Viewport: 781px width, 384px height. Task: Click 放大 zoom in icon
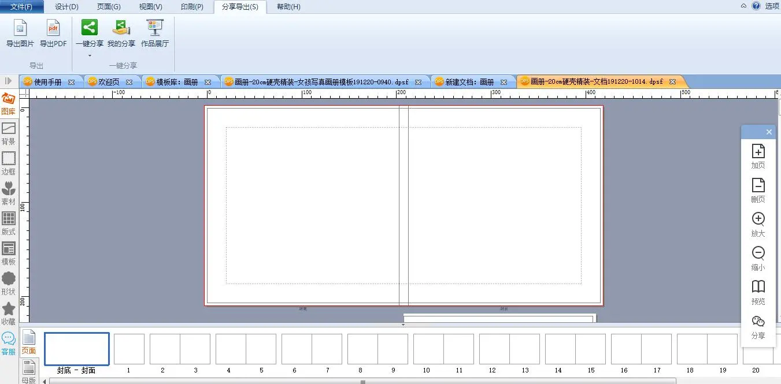[x=758, y=219]
